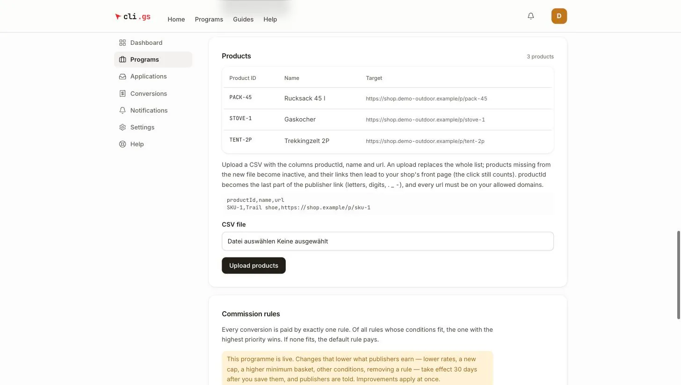Open the pack-45 product target URL
The width and height of the screenshot is (681, 385).
tap(427, 99)
